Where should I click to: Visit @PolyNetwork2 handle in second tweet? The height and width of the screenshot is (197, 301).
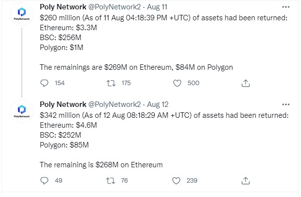click(x=115, y=104)
